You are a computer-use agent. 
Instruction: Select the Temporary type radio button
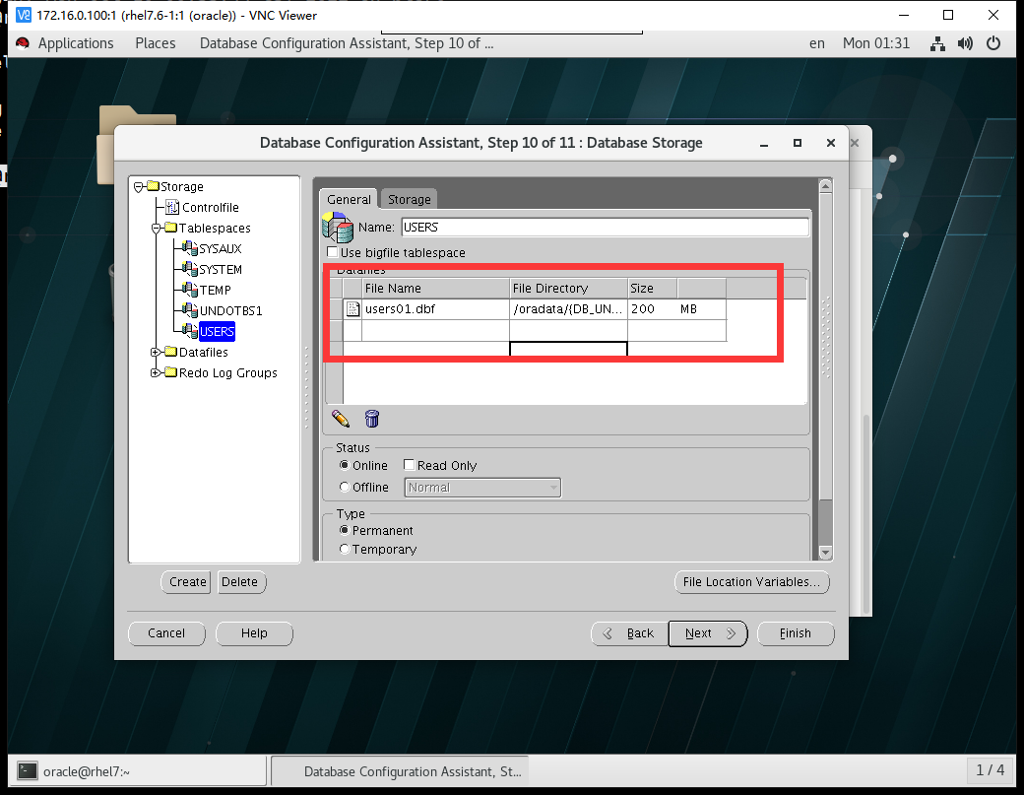[344, 550]
